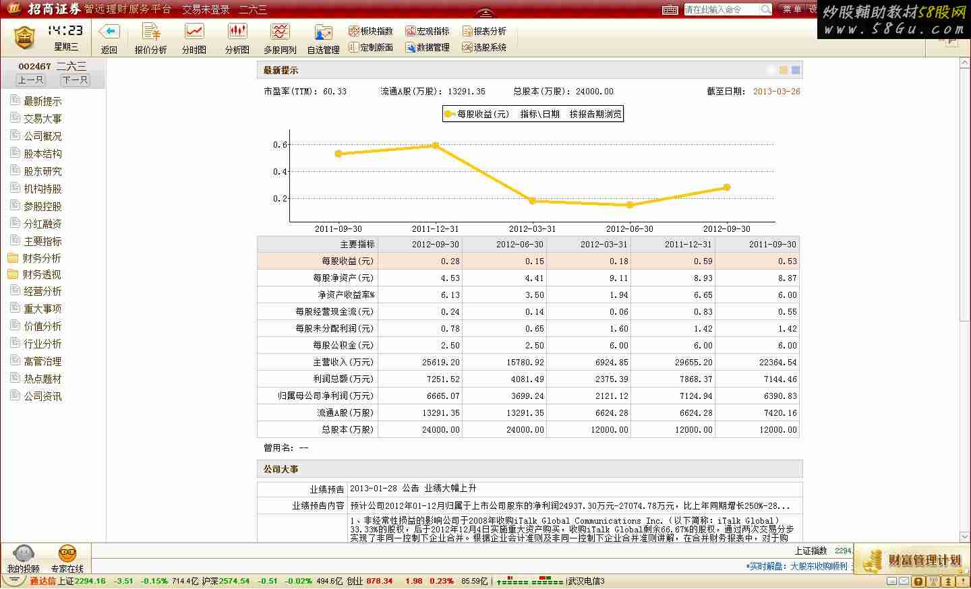Select 最新提示 in the sidebar
This screenshot has height=589, width=971.
pyautogui.click(x=42, y=101)
